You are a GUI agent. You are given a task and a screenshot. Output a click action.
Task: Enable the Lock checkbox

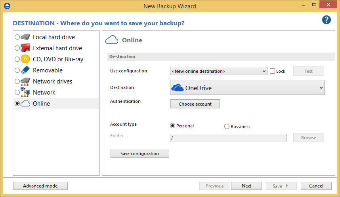pos(272,71)
